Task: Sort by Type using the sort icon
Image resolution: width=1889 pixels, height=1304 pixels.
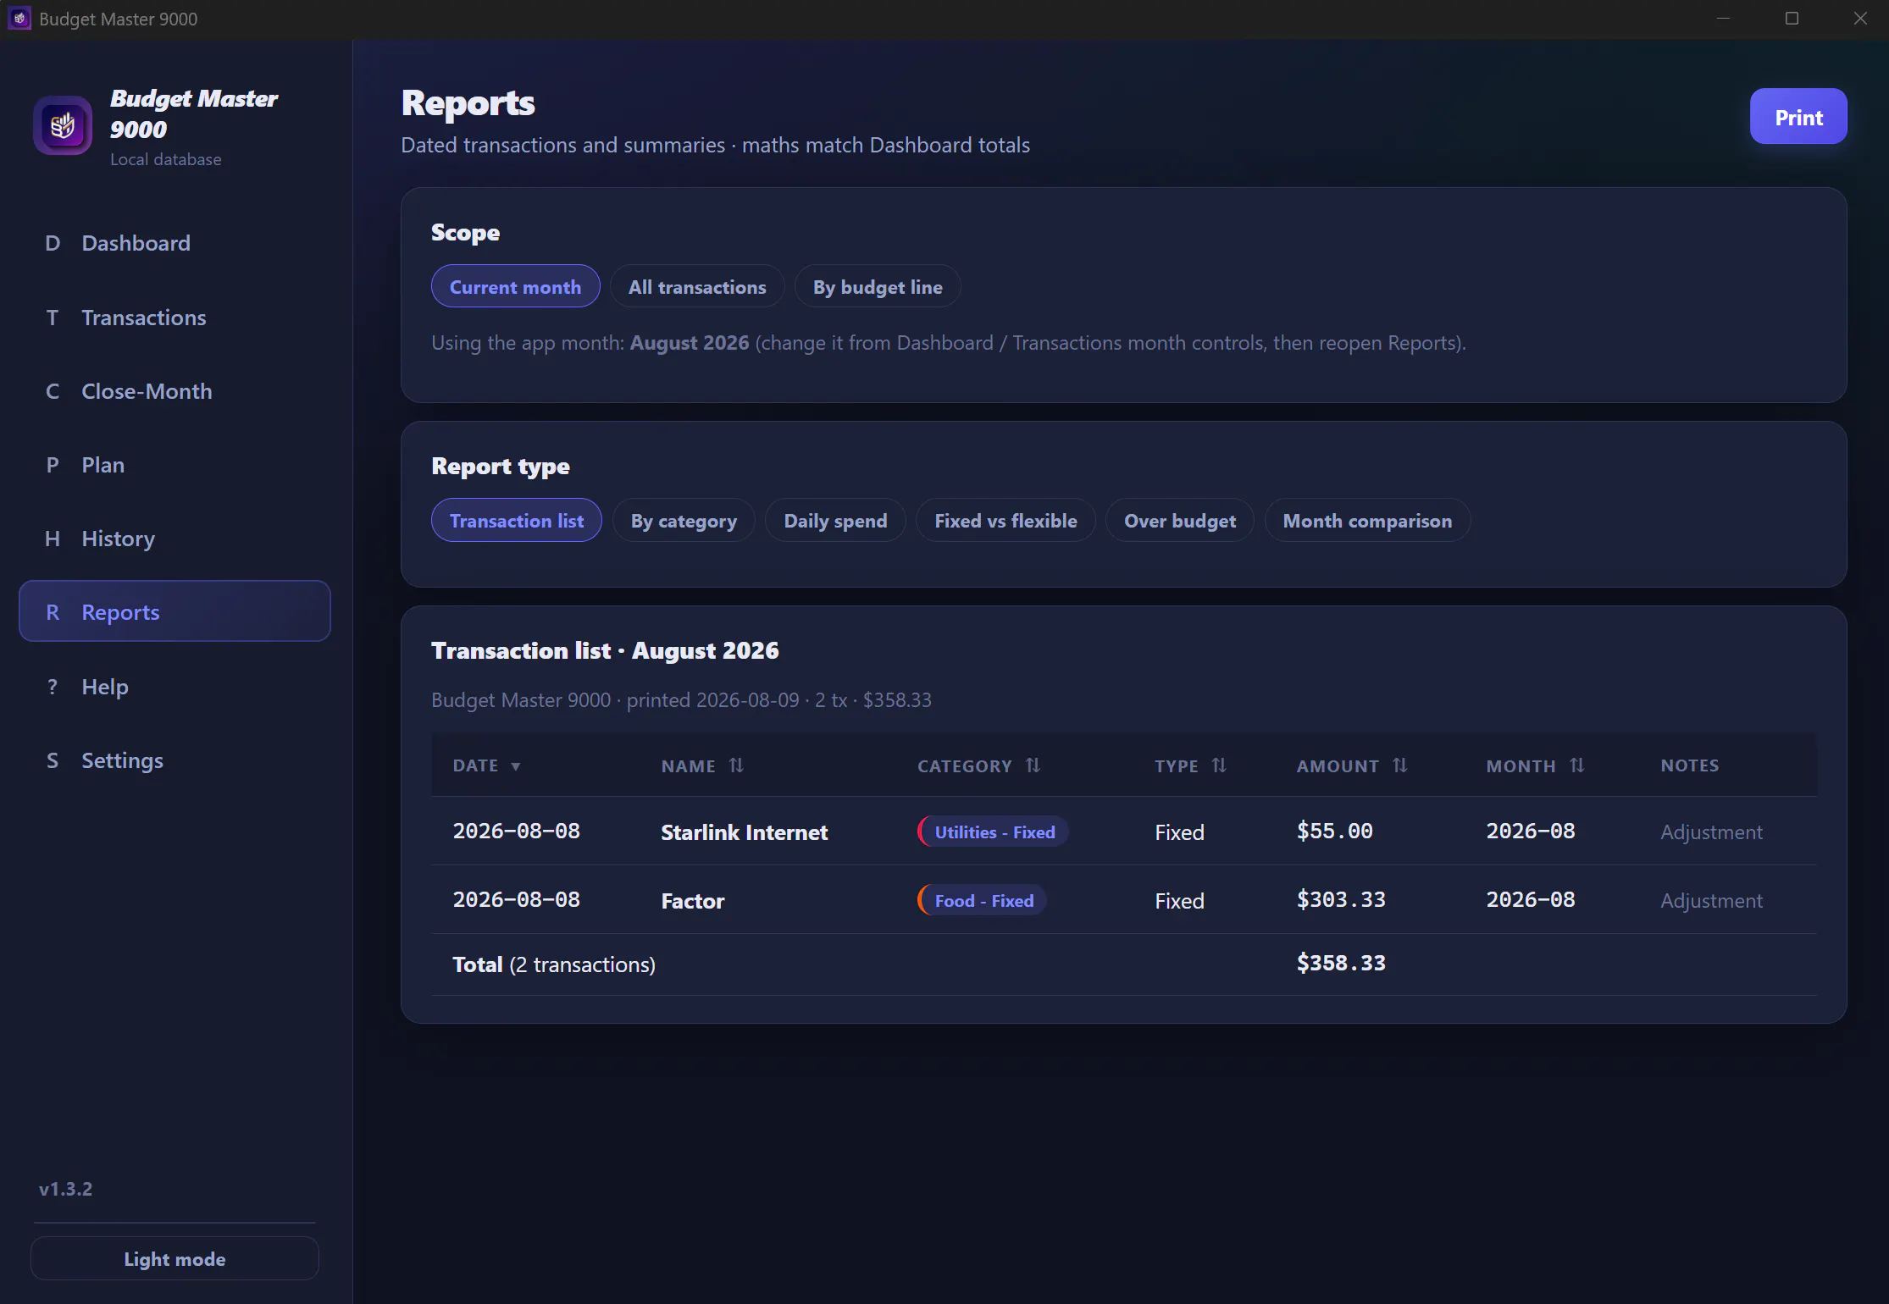Action: (x=1219, y=765)
